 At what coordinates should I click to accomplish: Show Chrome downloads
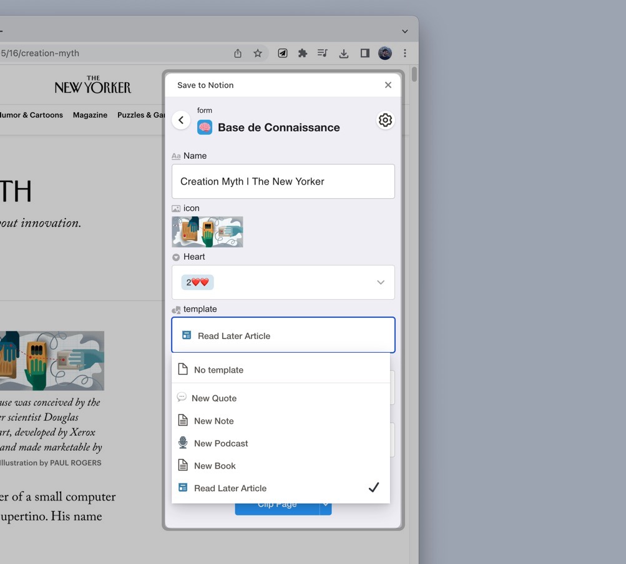point(344,54)
